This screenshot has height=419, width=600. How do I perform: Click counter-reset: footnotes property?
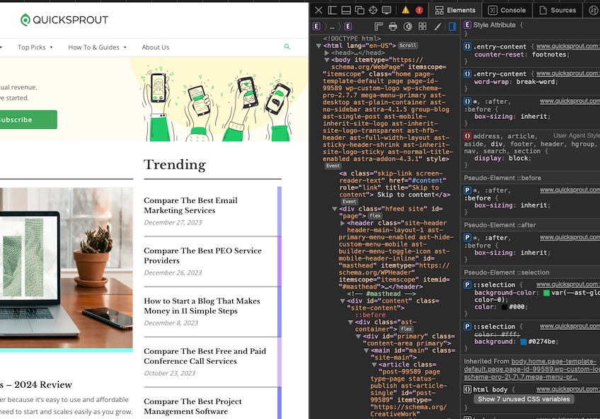521,54
